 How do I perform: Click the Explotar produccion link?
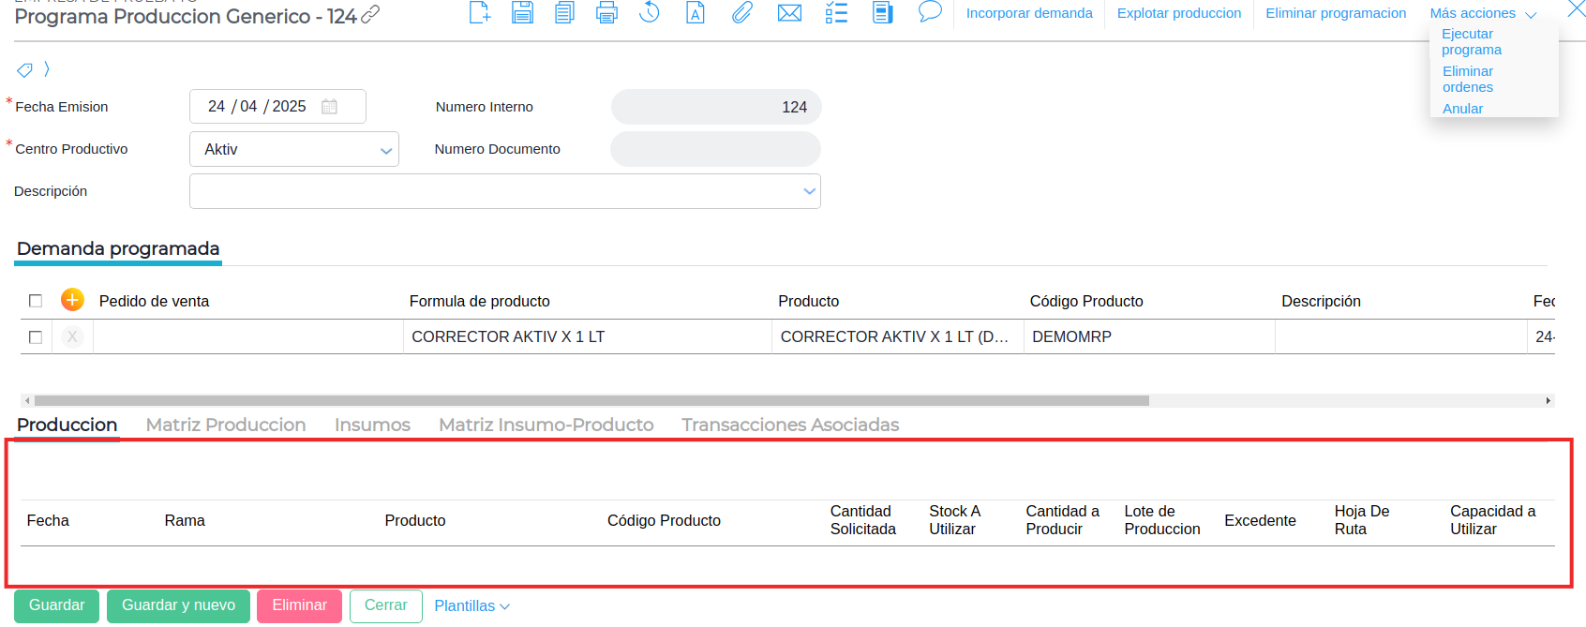point(1178,13)
